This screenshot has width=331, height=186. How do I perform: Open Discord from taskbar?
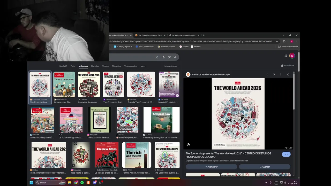pos(95,183)
